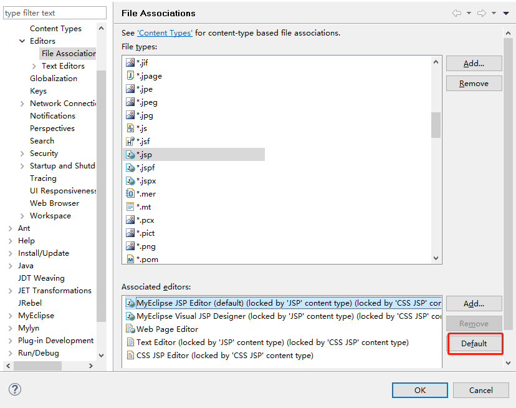516x408 pixels.
Task: Expand the Text Editors node
Action: click(34, 66)
